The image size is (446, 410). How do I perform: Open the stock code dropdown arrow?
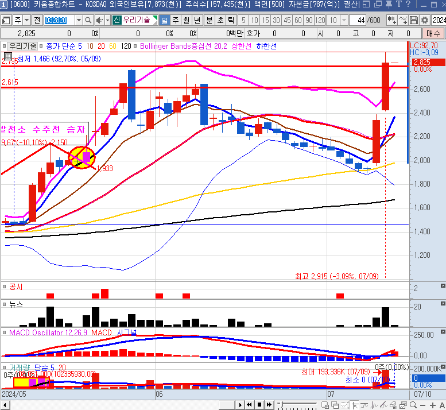(78, 20)
